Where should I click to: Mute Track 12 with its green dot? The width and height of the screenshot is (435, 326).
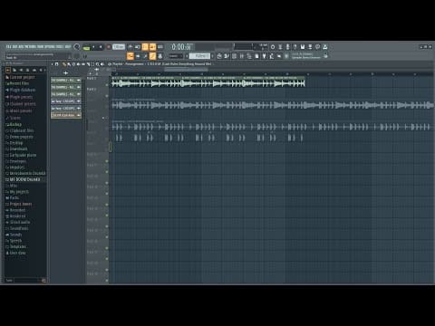[x=107, y=205]
